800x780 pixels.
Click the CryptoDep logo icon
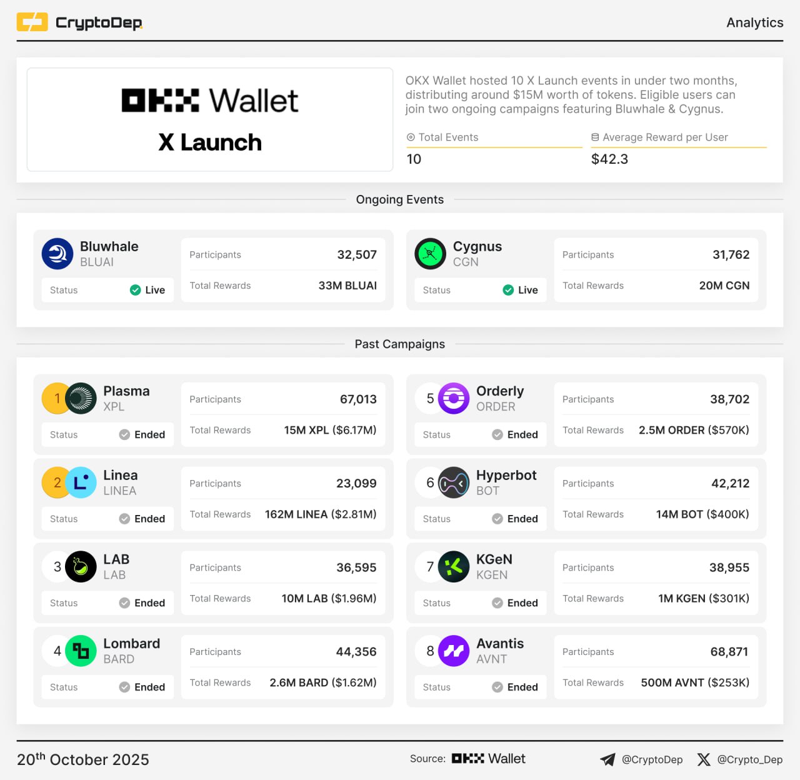tap(32, 22)
